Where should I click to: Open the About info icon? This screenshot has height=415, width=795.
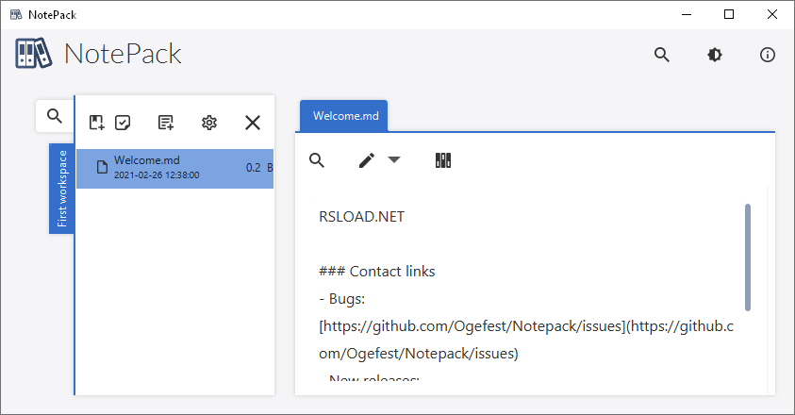click(768, 55)
